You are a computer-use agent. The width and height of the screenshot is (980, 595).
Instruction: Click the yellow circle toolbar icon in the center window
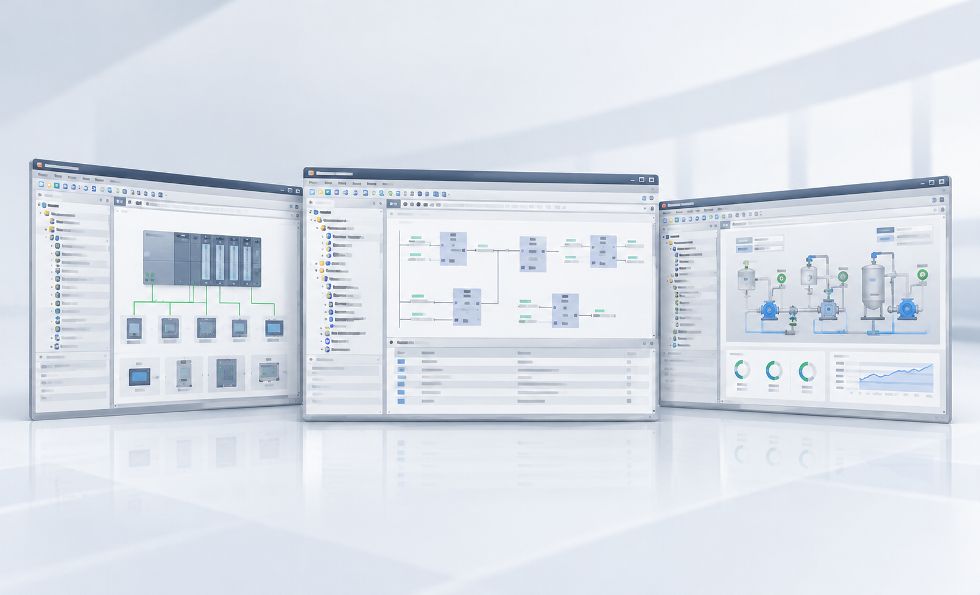[x=320, y=192]
